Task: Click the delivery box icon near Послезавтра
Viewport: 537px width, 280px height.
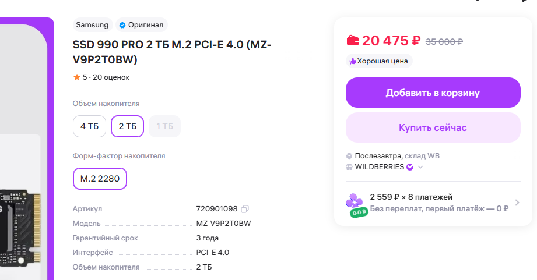Action: pos(349,156)
